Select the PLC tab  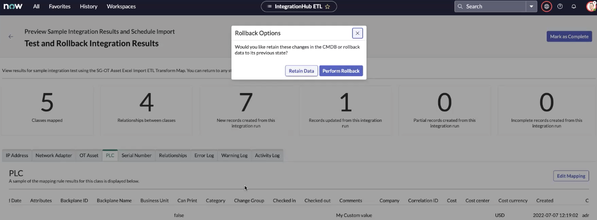point(110,155)
